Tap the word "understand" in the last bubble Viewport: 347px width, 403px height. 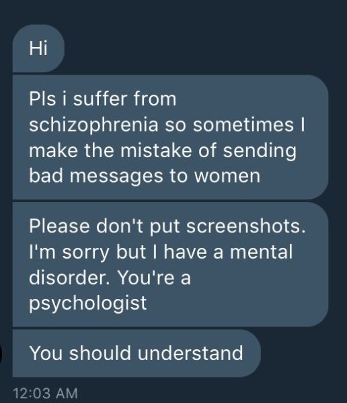[190, 353]
